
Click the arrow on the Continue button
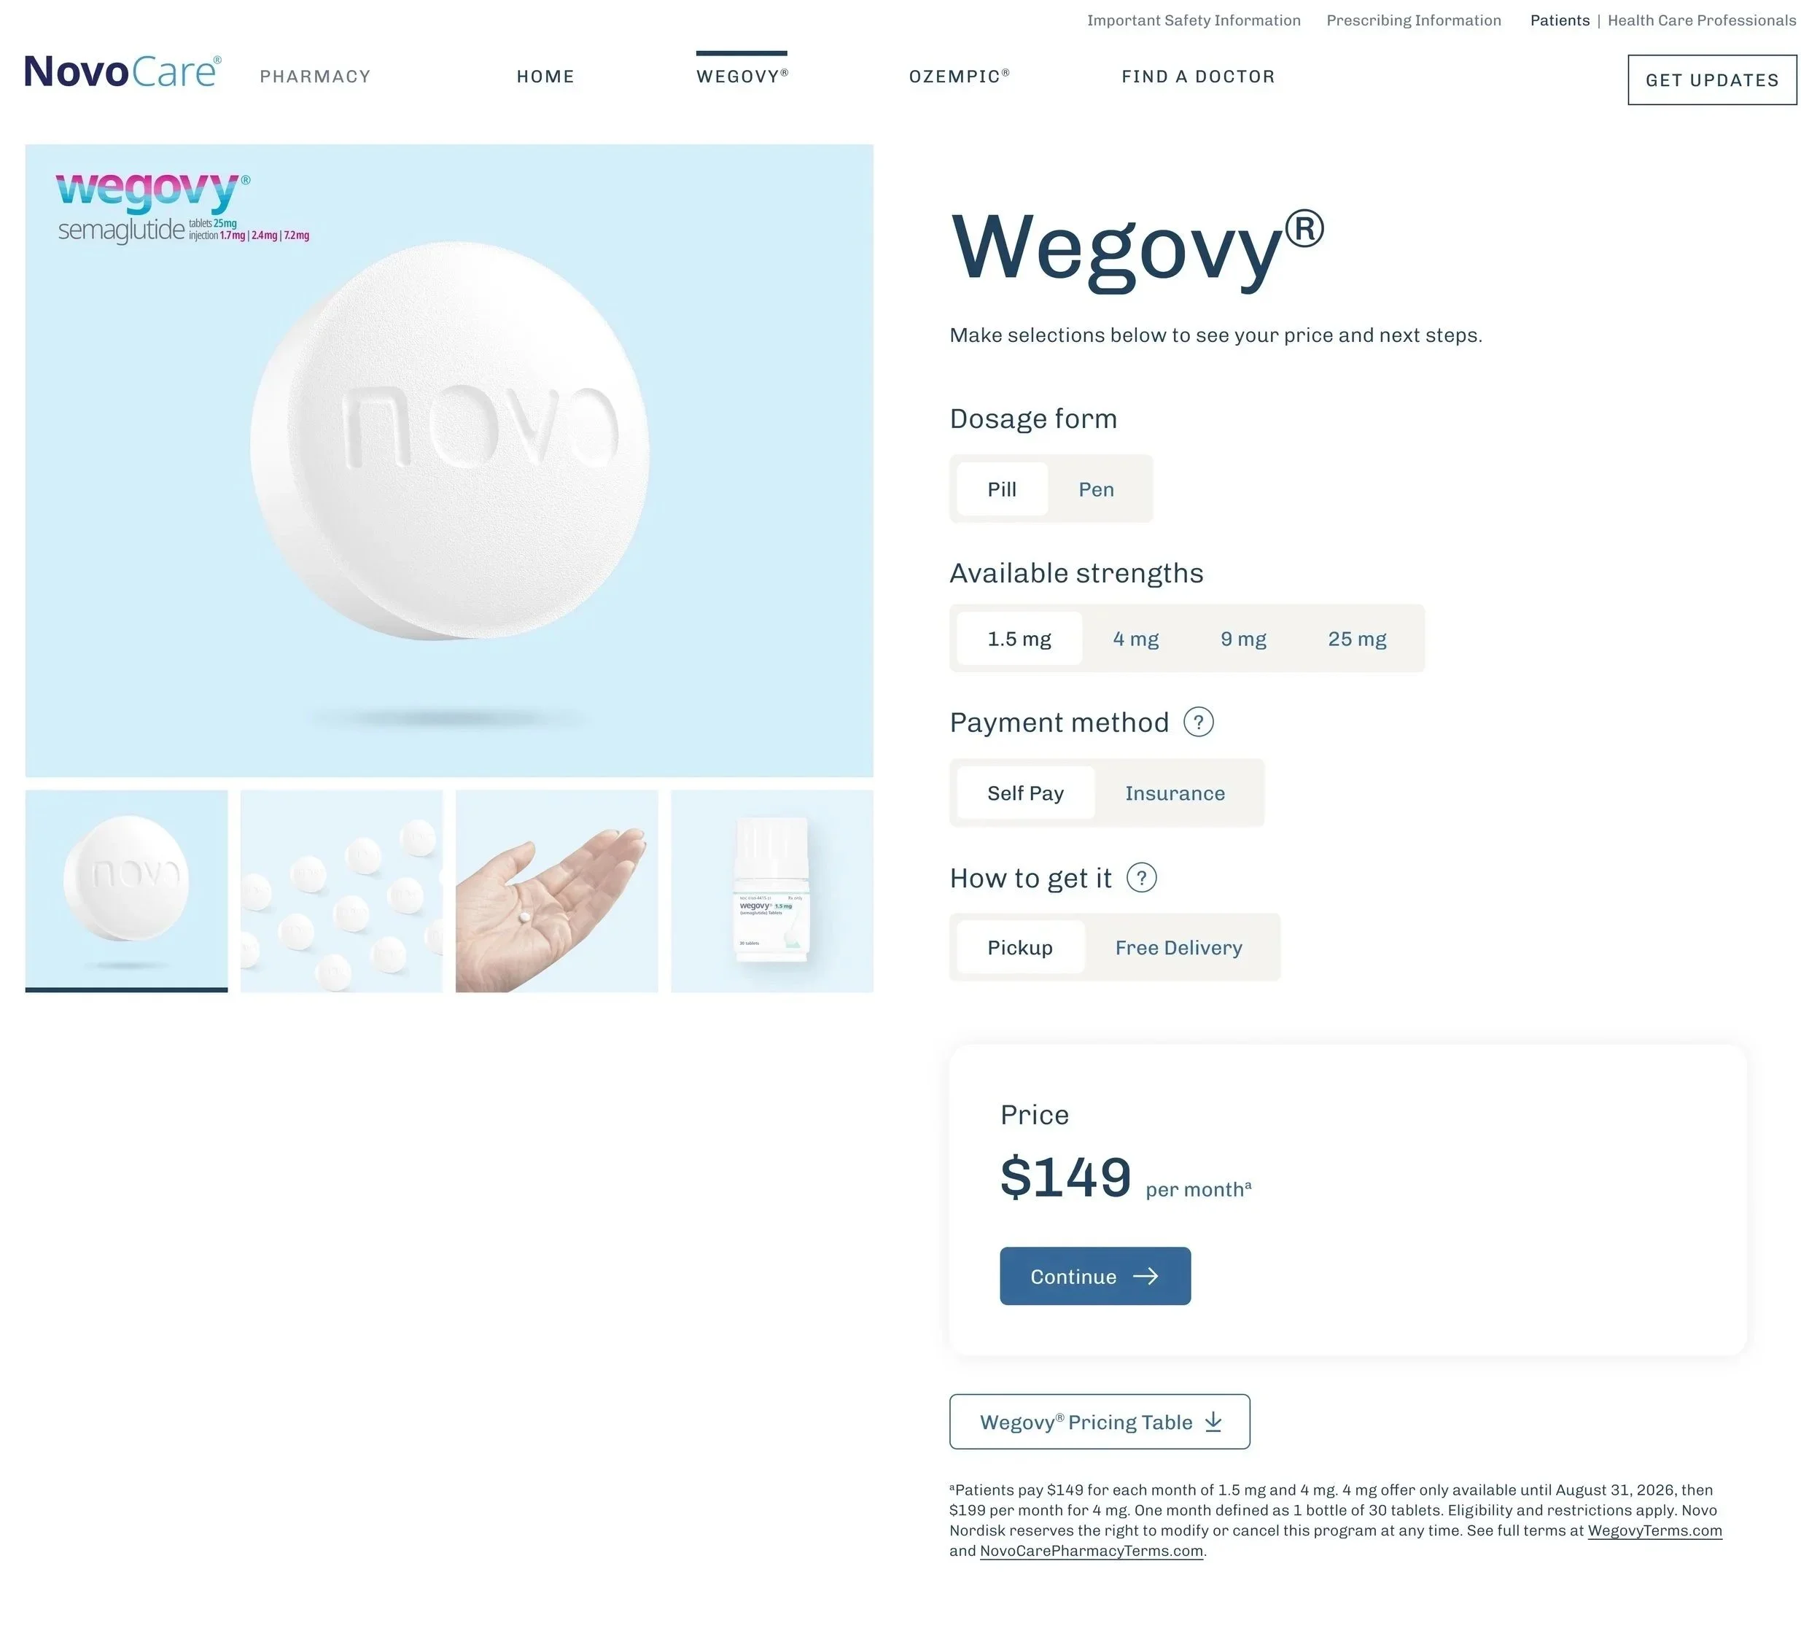coord(1145,1276)
